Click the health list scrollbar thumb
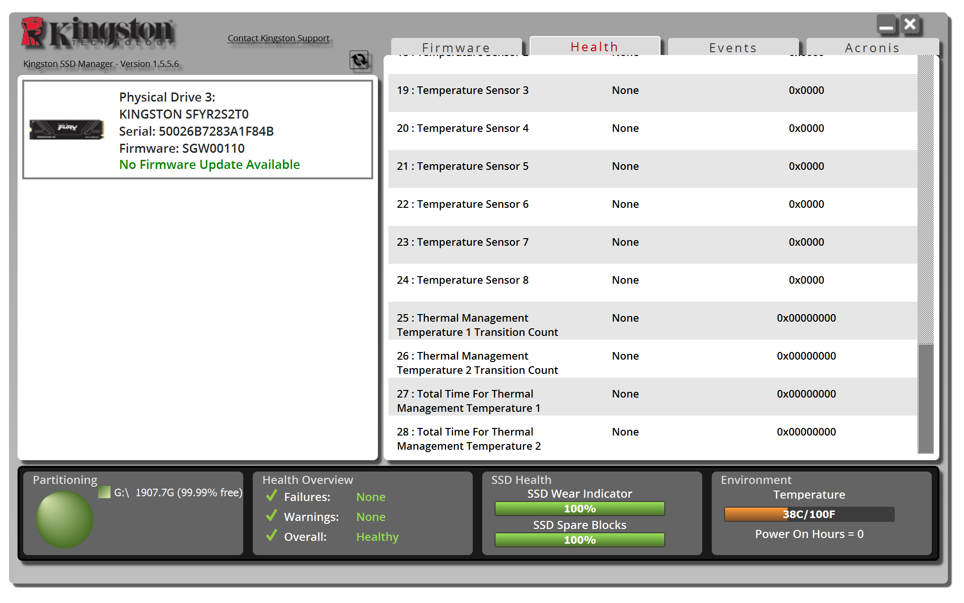This screenshot has height=603, width=964. 925,398
